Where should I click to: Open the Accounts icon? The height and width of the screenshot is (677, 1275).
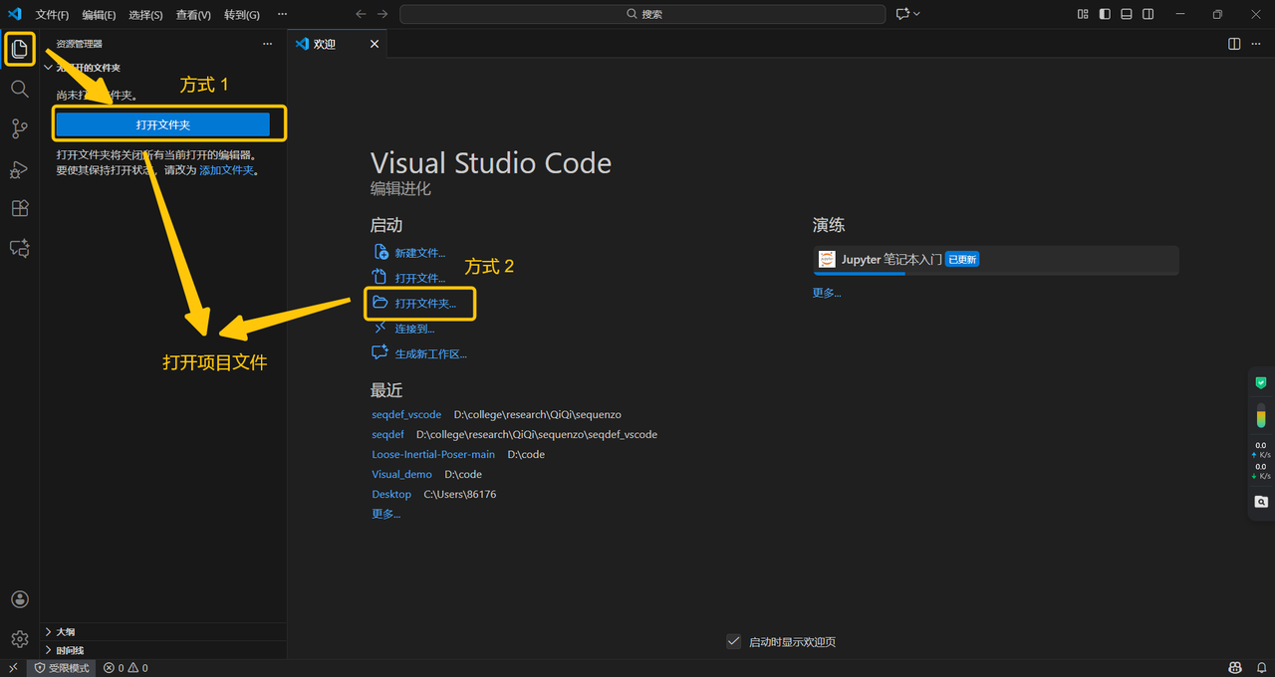pyautogui.click(x=19, y=599)
